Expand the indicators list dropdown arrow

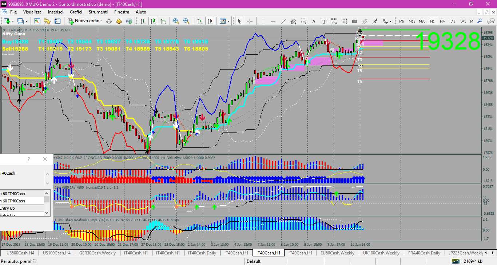(228, 21)
